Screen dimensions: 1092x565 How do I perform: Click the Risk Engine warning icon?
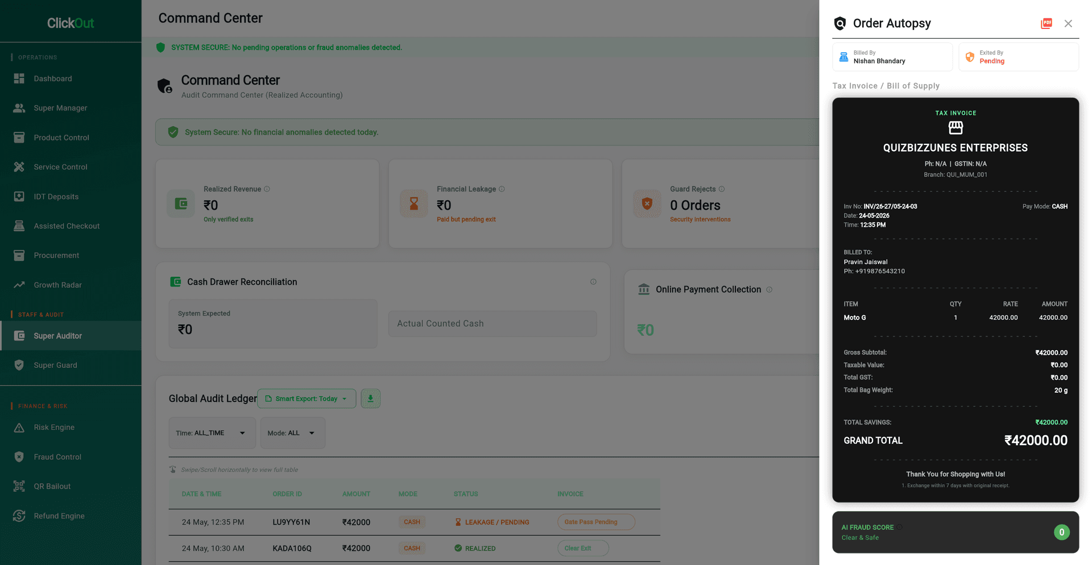pos(19,427)
